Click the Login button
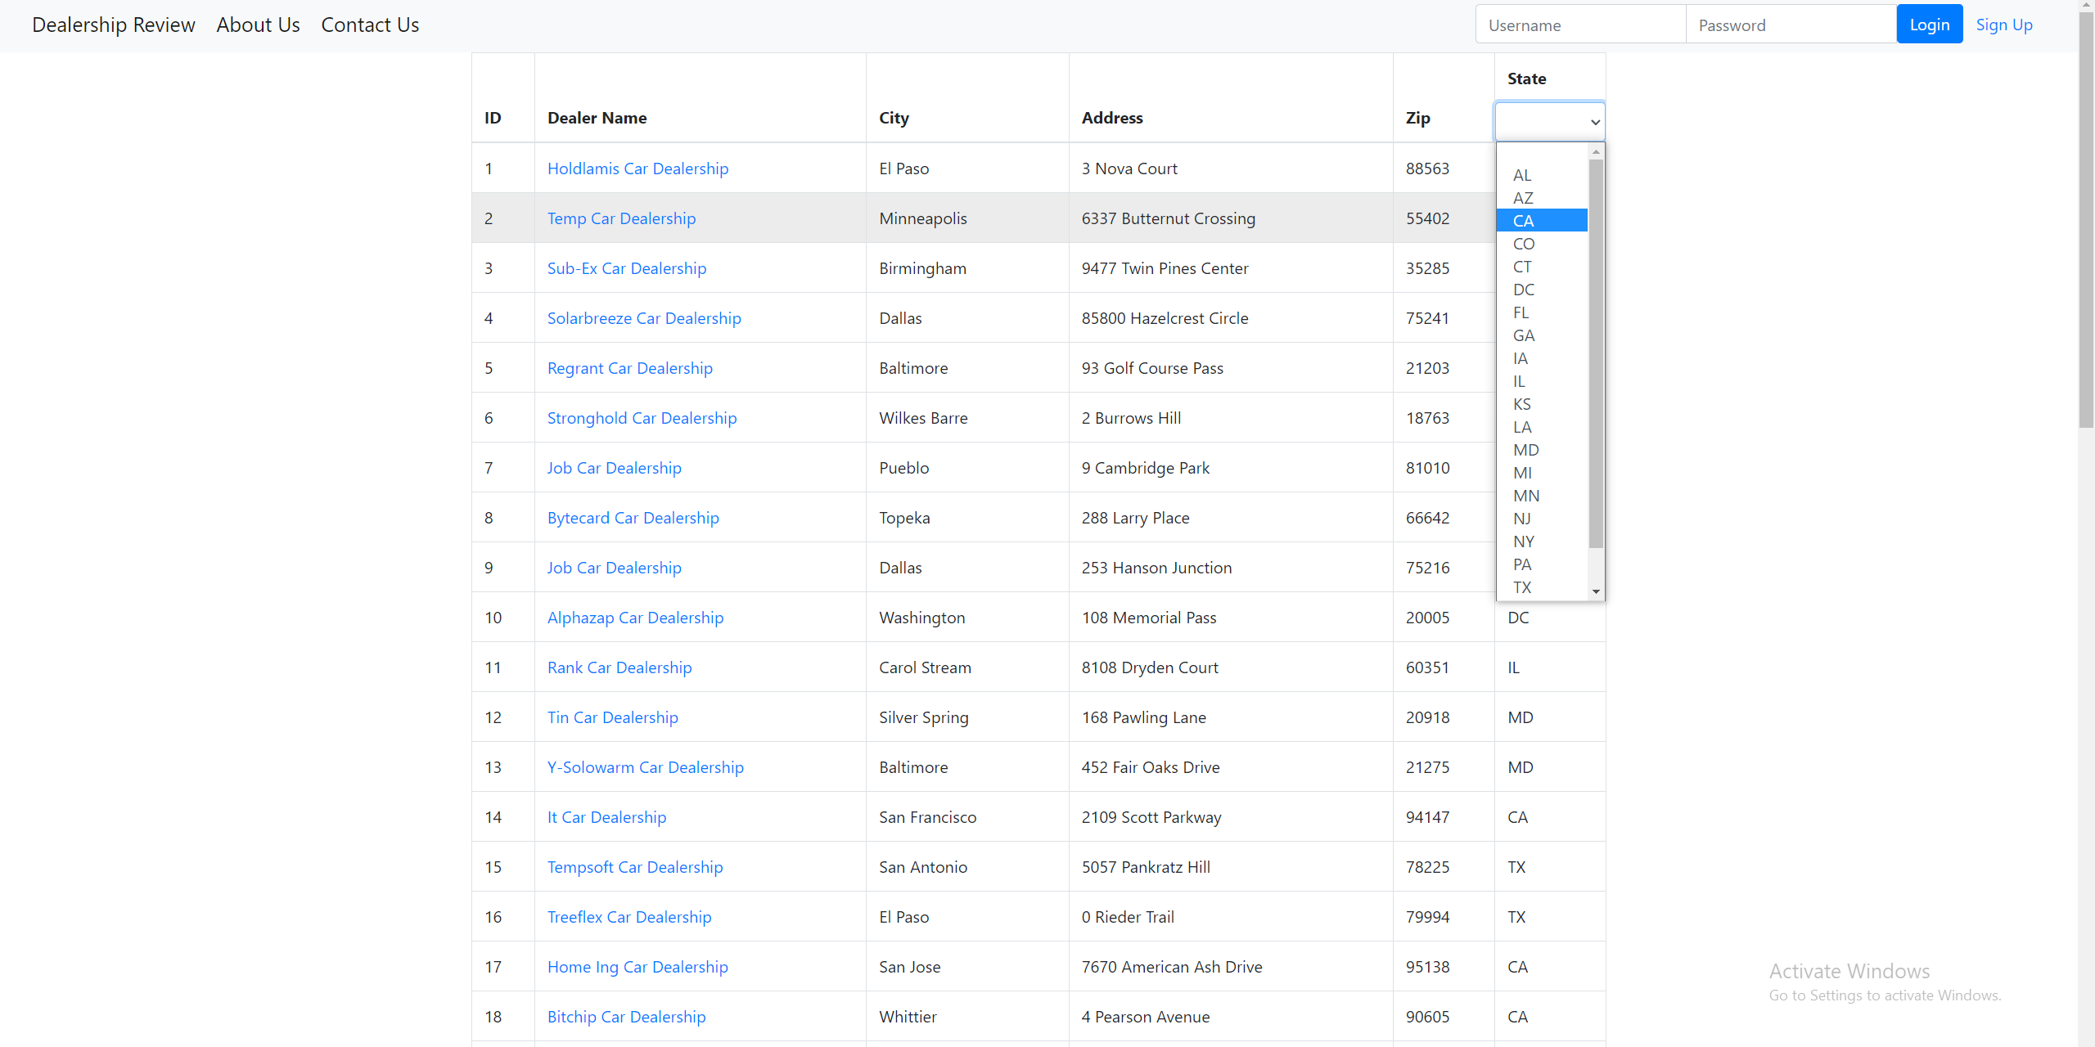This screenshot has width=2095, height=1047. (x=1929, y=25)
